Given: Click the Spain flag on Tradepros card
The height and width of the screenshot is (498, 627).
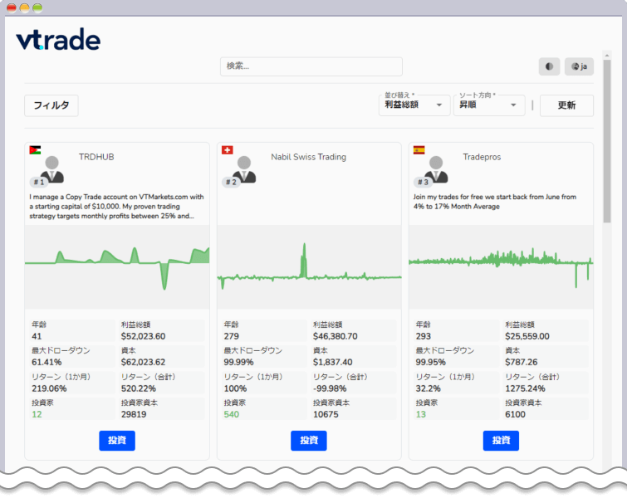Looking at the screenshot, I should pyautogui.click(x=419, y=150).
